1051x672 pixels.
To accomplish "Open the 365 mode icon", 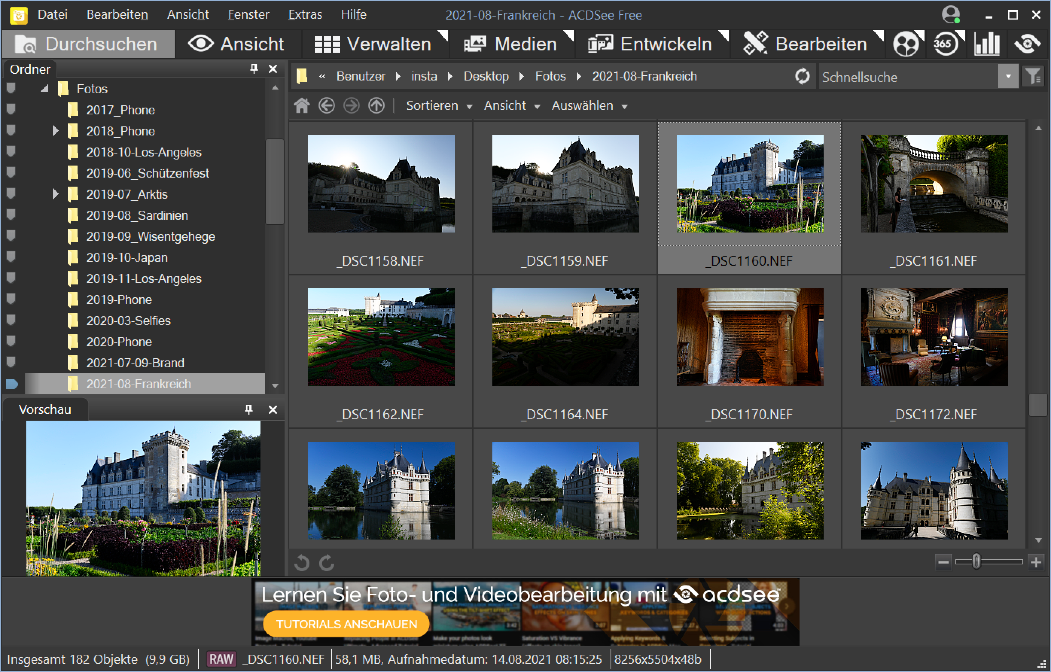I will [x=945, y=44].
